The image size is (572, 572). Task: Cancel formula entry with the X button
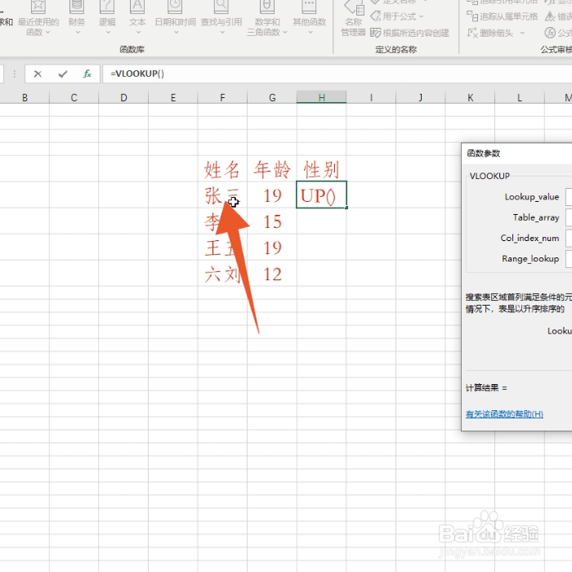coord(38,74)
